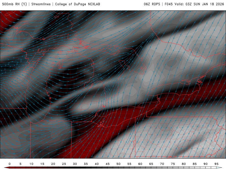
Task: Click the '06Z RDPS' model run label
Action: tap(152, 4)
